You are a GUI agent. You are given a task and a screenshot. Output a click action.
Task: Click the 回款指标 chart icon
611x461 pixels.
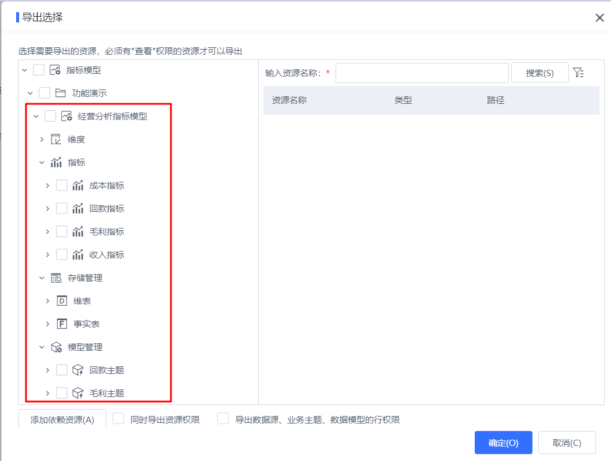pyautogui.click(x=78, y=208)
